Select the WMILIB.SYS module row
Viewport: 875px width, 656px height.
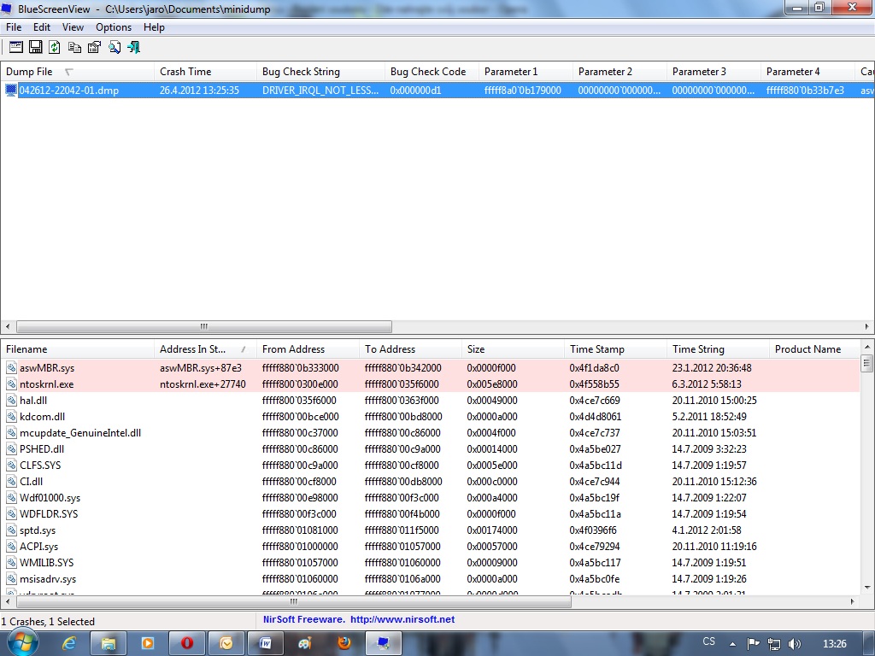(x=431, y=562)
